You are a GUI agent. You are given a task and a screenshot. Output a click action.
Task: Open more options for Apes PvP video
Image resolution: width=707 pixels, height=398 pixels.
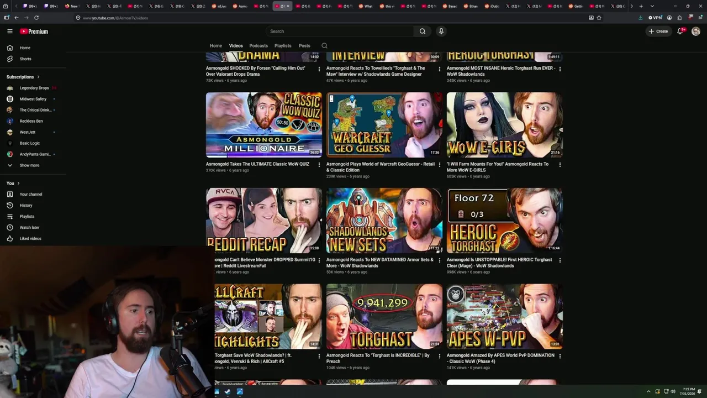(560, 356)
